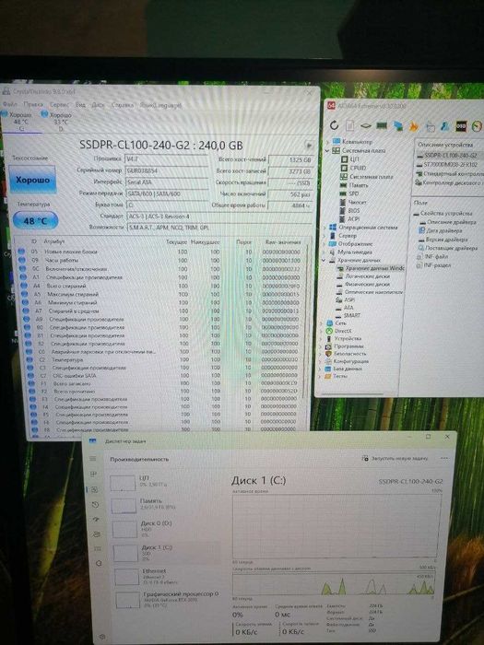Click the gauge icon in AIDA64 toolbar
The image size is (484, 645).
point(477,126)
